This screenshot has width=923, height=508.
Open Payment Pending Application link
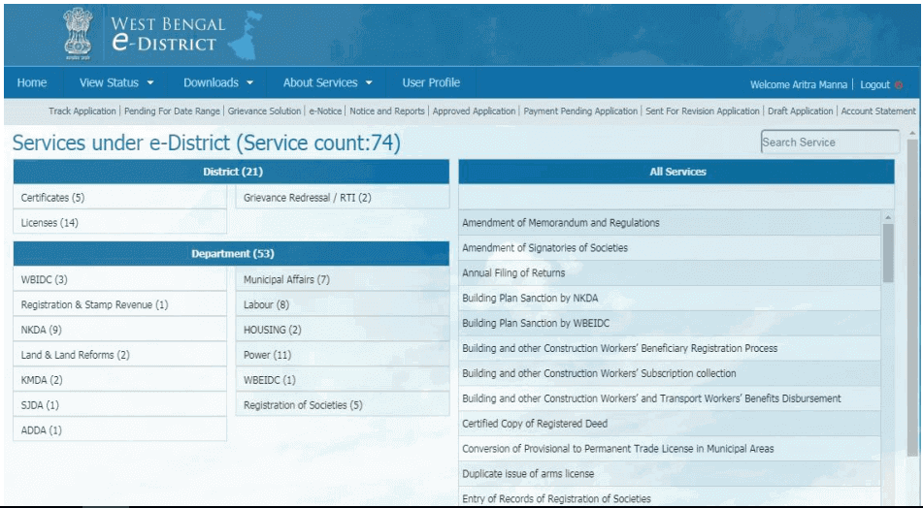[580, 111]
